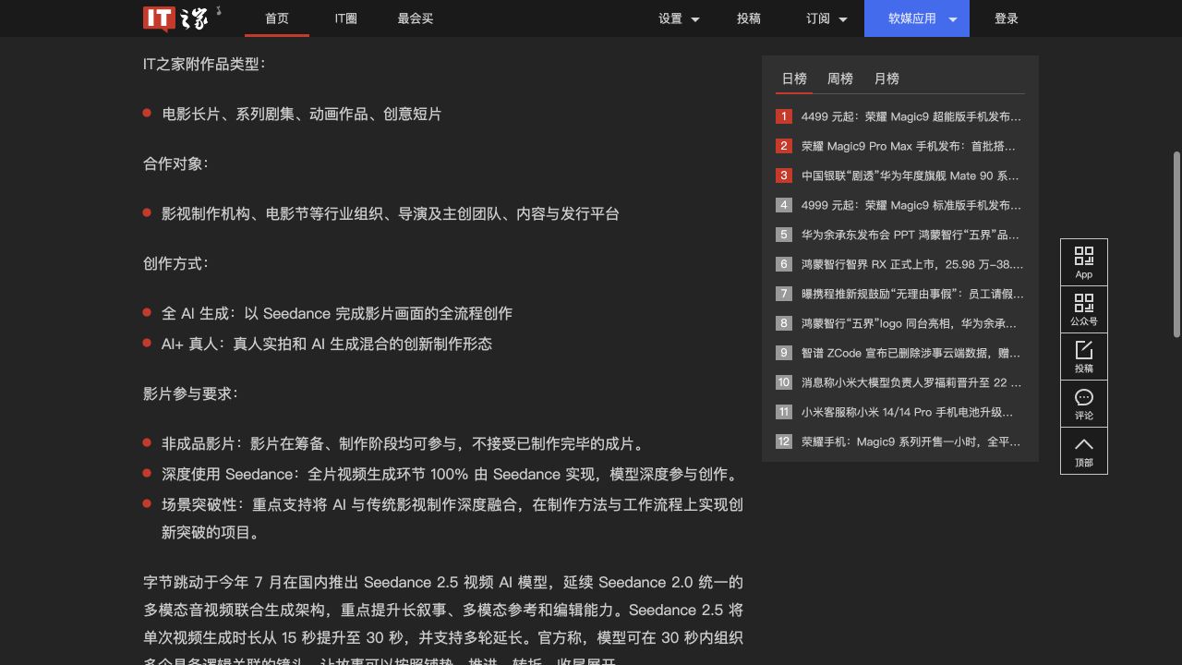Screen dimensions: 1182x665
Task: Switch to the 周榜 ranking tab
Action: pyautogui.click(x=840, y=79)
